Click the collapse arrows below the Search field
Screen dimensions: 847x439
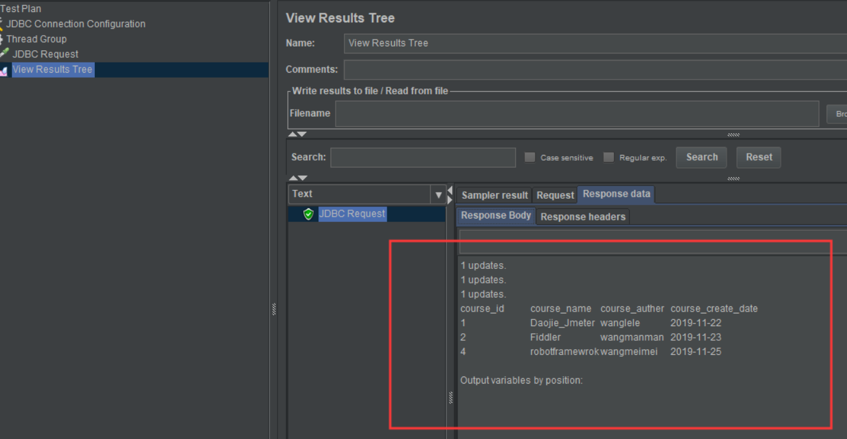(297, 178)
